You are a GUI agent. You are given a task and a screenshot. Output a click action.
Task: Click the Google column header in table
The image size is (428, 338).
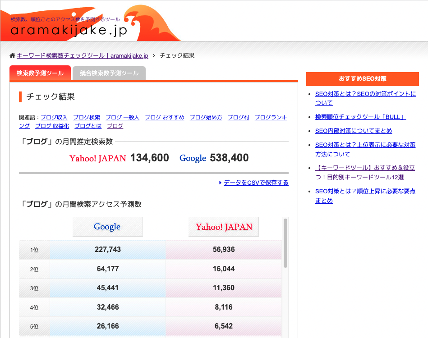[x=107, y=227]
